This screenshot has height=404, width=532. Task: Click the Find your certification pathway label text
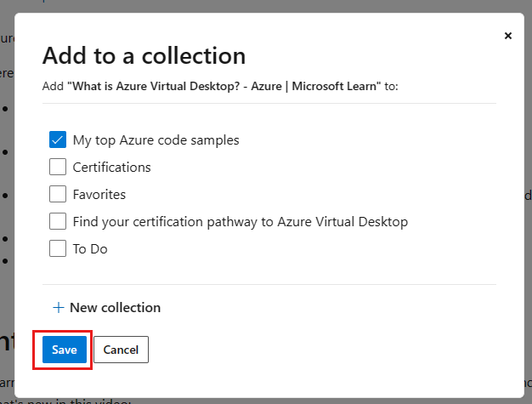(240, 221)
